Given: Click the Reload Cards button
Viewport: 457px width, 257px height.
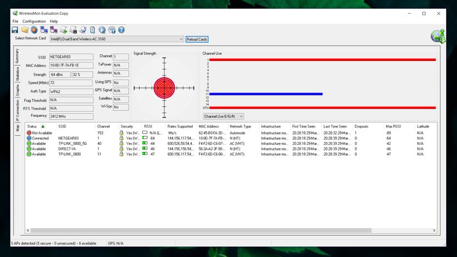Looking at the screenshot, I should (x=197, y=40).
